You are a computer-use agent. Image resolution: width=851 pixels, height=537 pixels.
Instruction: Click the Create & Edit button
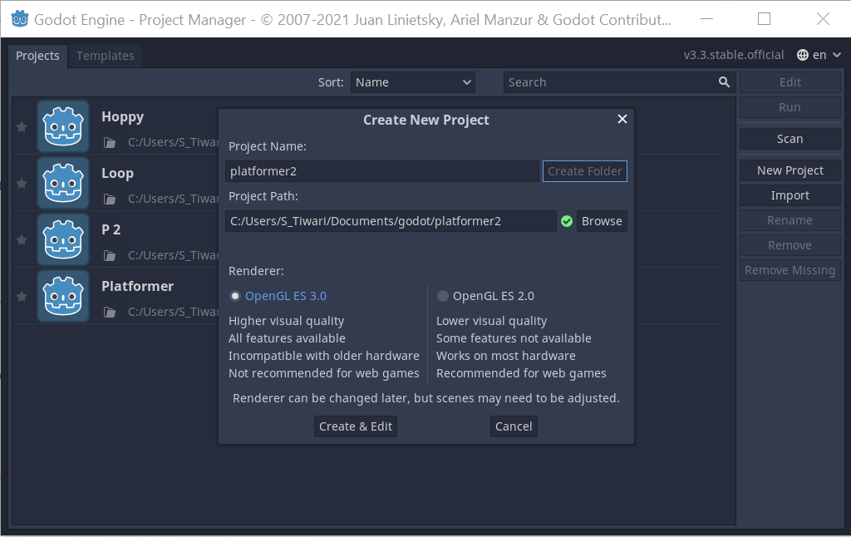tap(356, 426)
